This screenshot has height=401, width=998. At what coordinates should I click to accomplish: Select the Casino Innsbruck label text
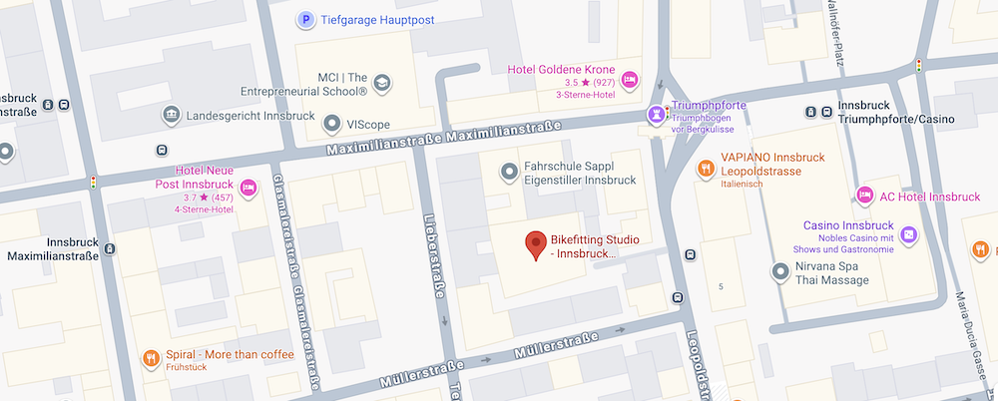848,225
